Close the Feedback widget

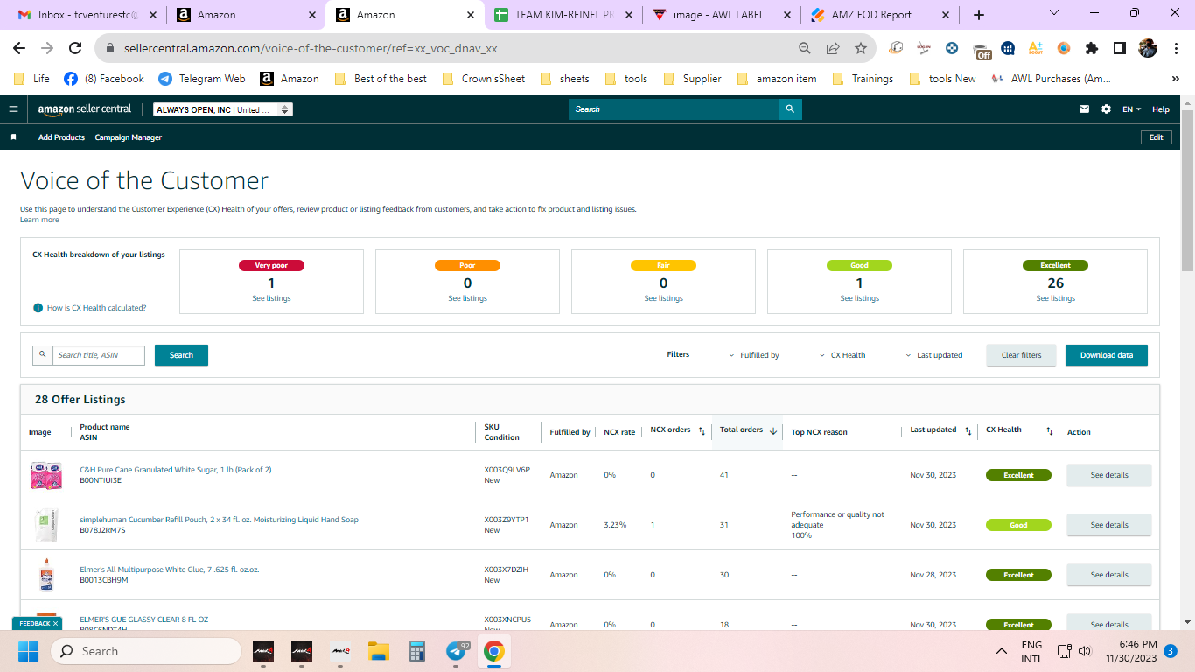55,624
